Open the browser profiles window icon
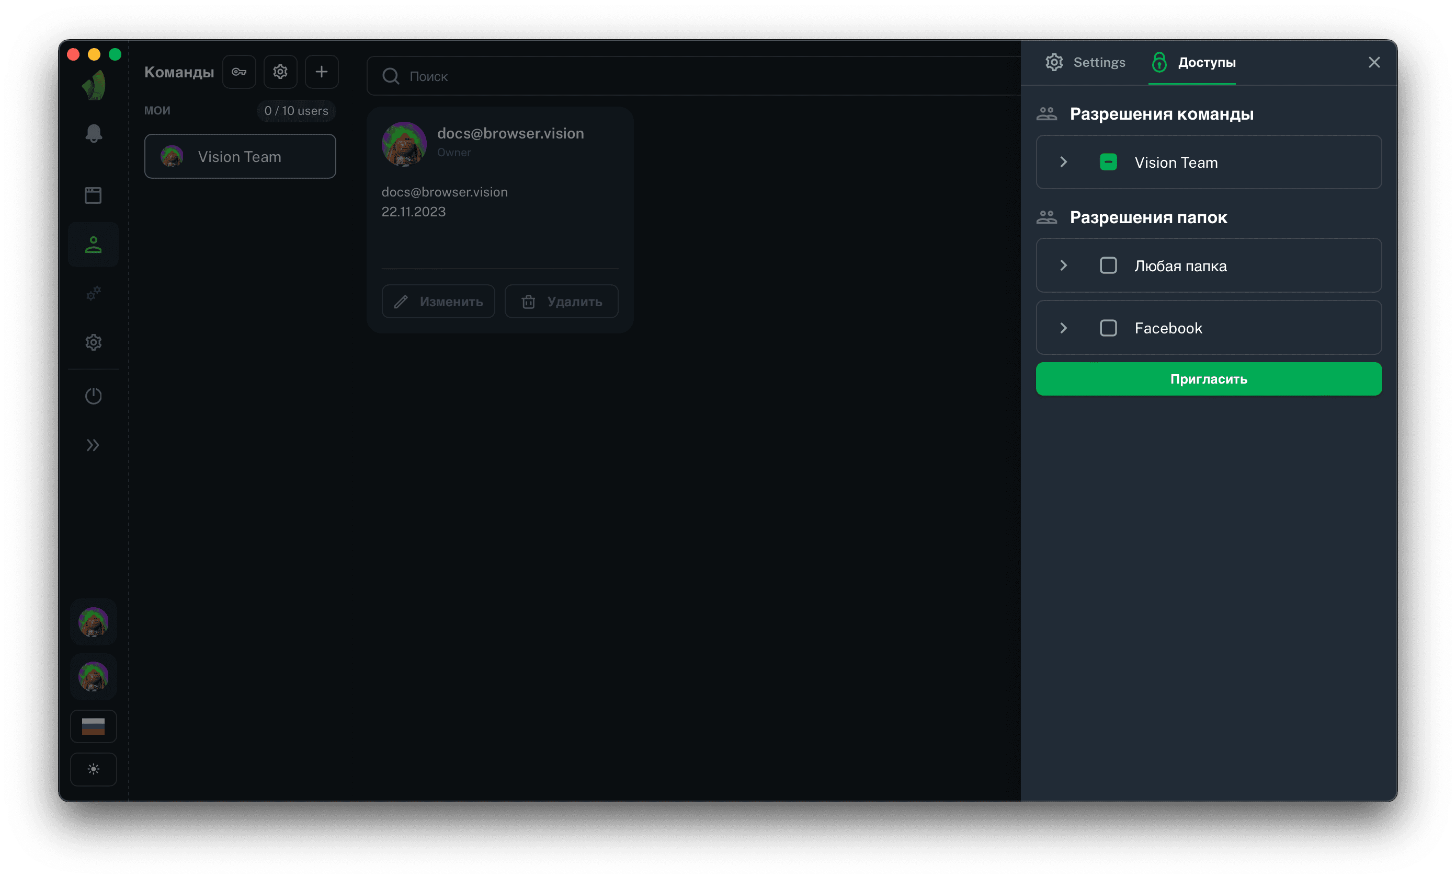The height and width of the screenshot is (879, 1456). (94, 195)
